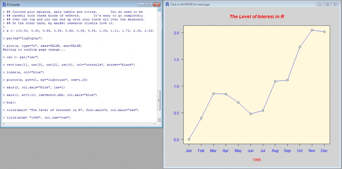Select the Jan data point at zero
The height and width of the screenshot is (169, 342).
(189, 139)
